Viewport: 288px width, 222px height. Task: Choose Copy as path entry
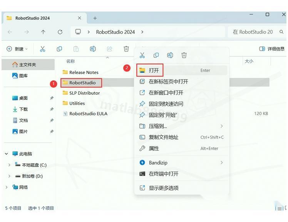[182, 137]
